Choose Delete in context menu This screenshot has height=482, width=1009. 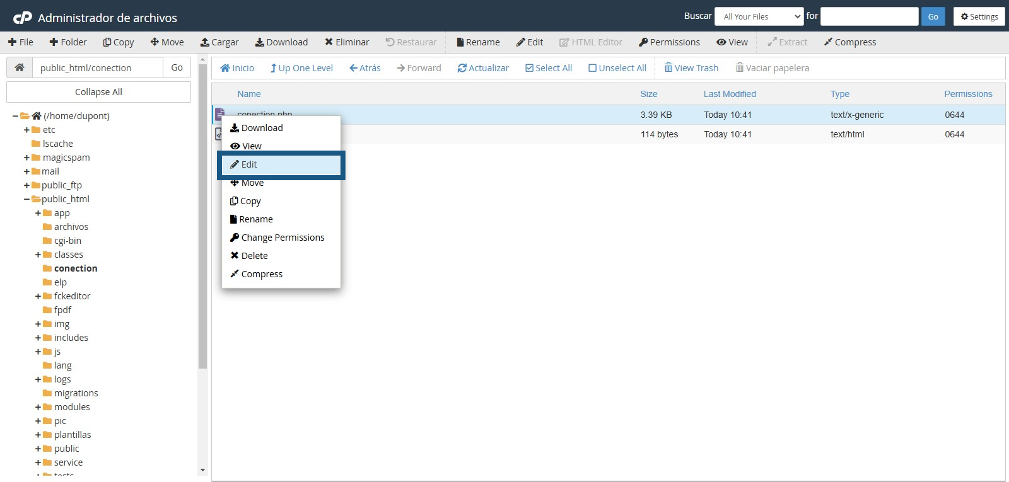pyautogui.click(x=281, y=256)
